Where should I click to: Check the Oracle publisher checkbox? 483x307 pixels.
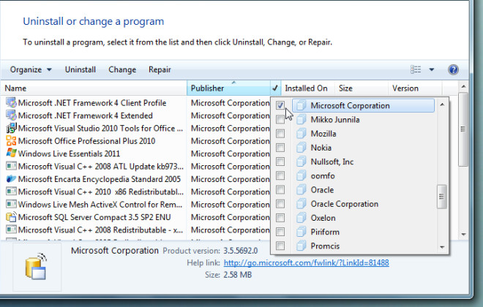(x=280, y=190)
